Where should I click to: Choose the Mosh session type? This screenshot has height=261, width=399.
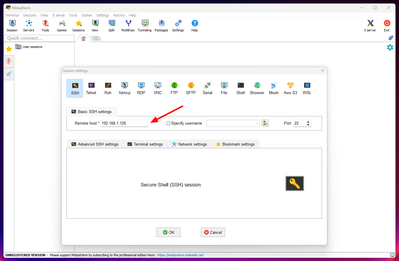(x=274, y=88)
